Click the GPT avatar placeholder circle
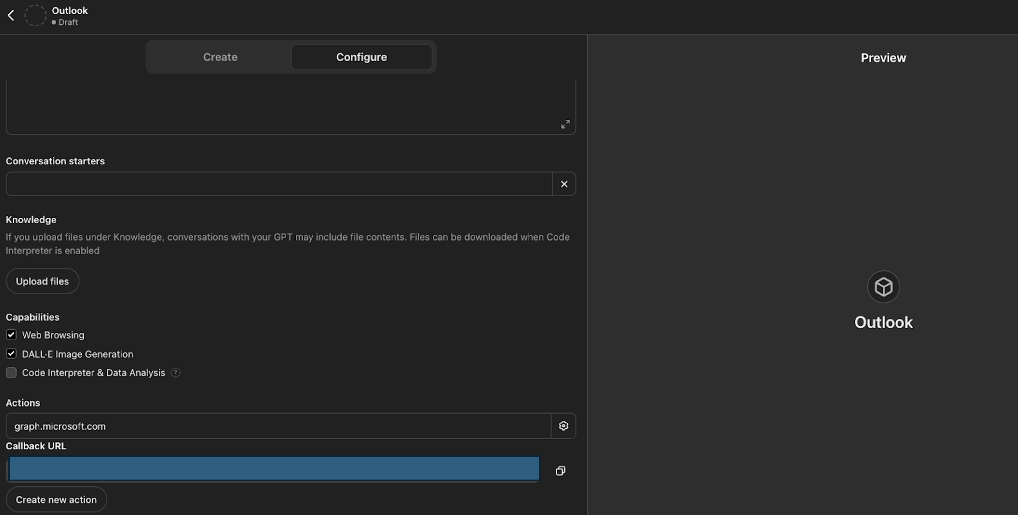 click(35, 16)
